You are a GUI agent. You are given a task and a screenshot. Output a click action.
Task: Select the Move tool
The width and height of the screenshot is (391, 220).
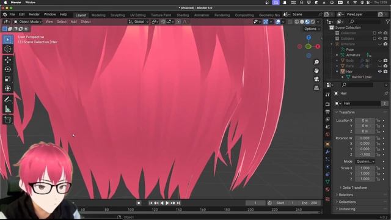point(8,60)
